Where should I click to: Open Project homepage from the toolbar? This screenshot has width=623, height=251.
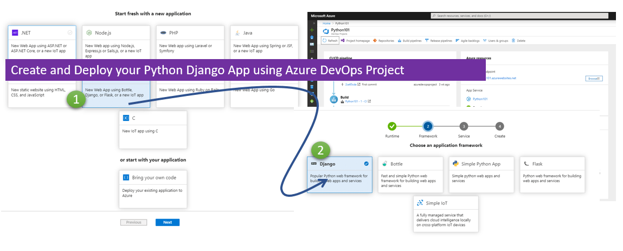click(x=355, y=41)
